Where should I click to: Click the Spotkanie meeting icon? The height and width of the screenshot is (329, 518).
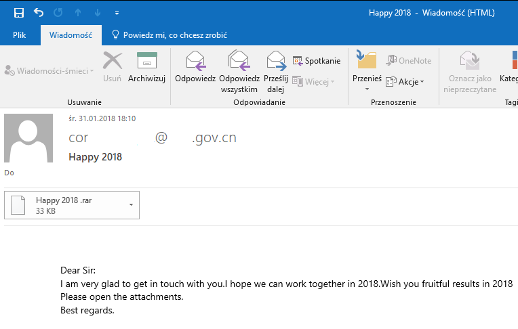[x=298, y=61]
